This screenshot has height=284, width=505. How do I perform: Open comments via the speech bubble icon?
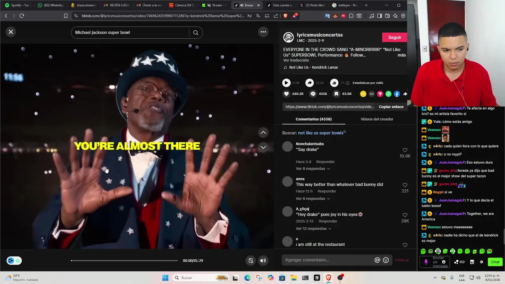(x=313, y=94)
